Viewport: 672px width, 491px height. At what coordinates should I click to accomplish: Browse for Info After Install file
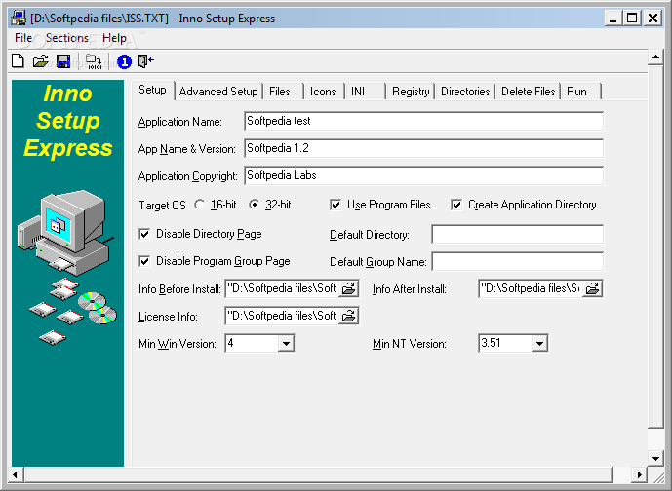point(593,288)
